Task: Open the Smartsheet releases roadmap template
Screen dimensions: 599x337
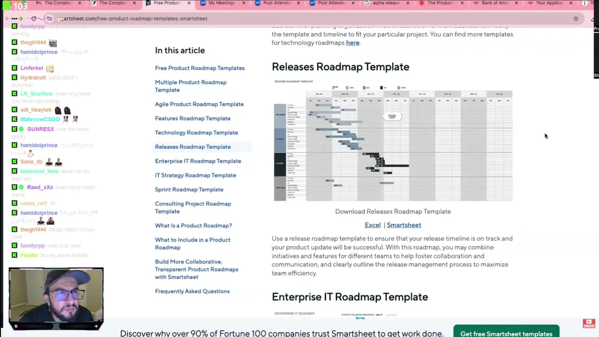Action: coord(404,225)
